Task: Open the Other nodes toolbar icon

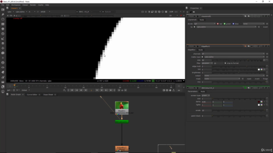Action: (x=3, y=82)
